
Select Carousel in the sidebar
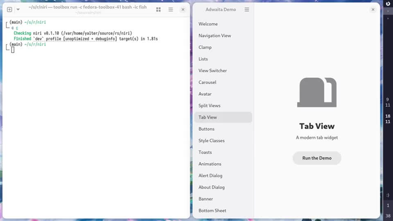(223, 82)
